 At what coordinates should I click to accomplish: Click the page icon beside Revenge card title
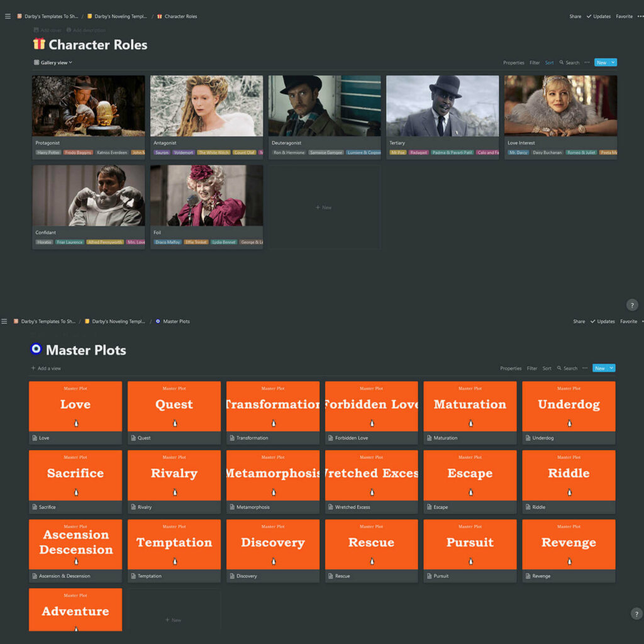[528, 576]
